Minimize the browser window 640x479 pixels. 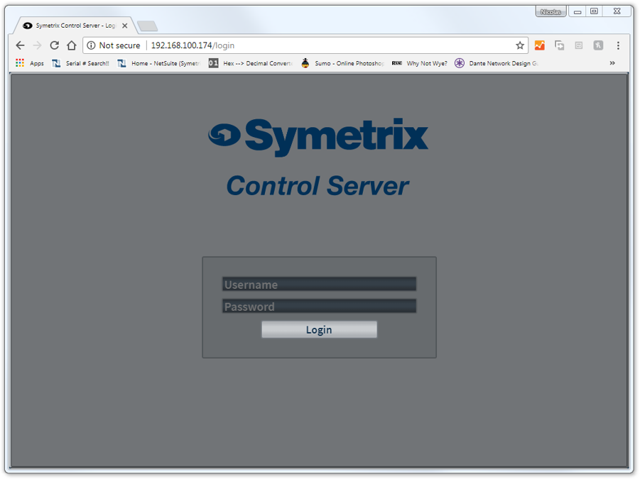pyautogui.click(x=577, y=12)
